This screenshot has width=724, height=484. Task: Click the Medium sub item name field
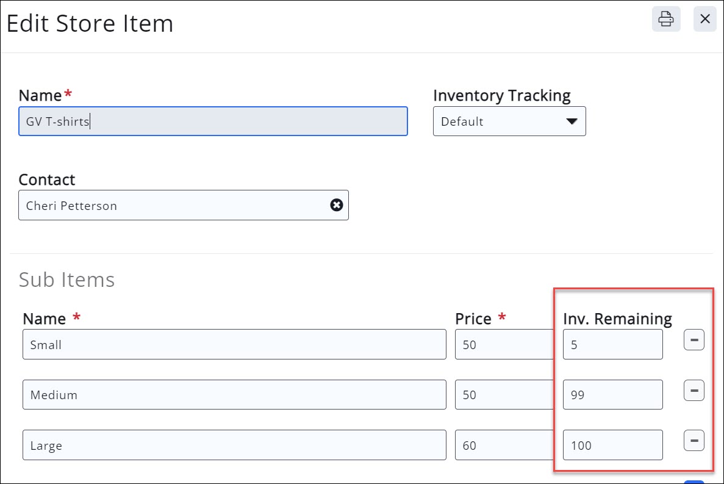pos(234,395)
